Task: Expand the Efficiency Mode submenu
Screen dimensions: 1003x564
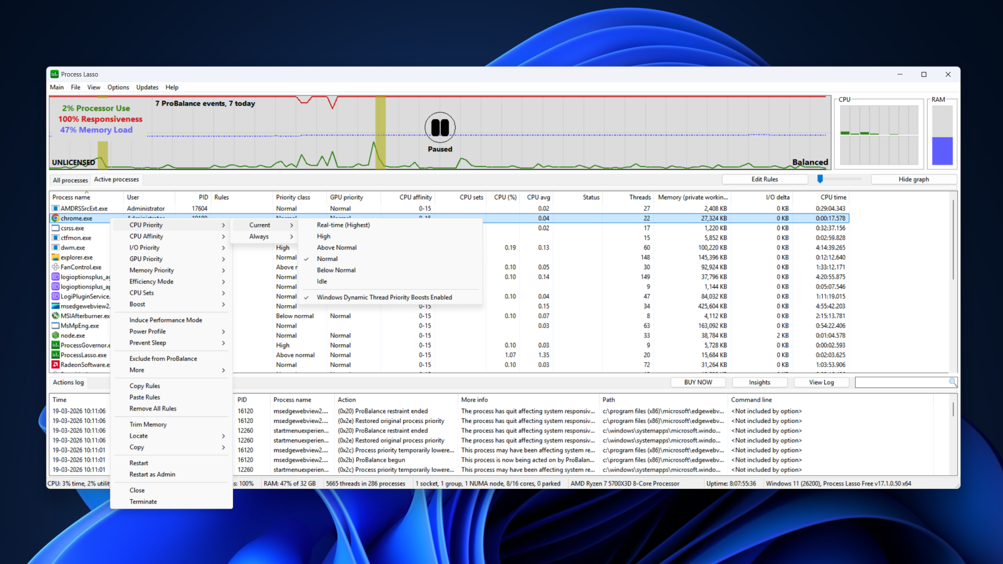Action: (x=171, y=281)
